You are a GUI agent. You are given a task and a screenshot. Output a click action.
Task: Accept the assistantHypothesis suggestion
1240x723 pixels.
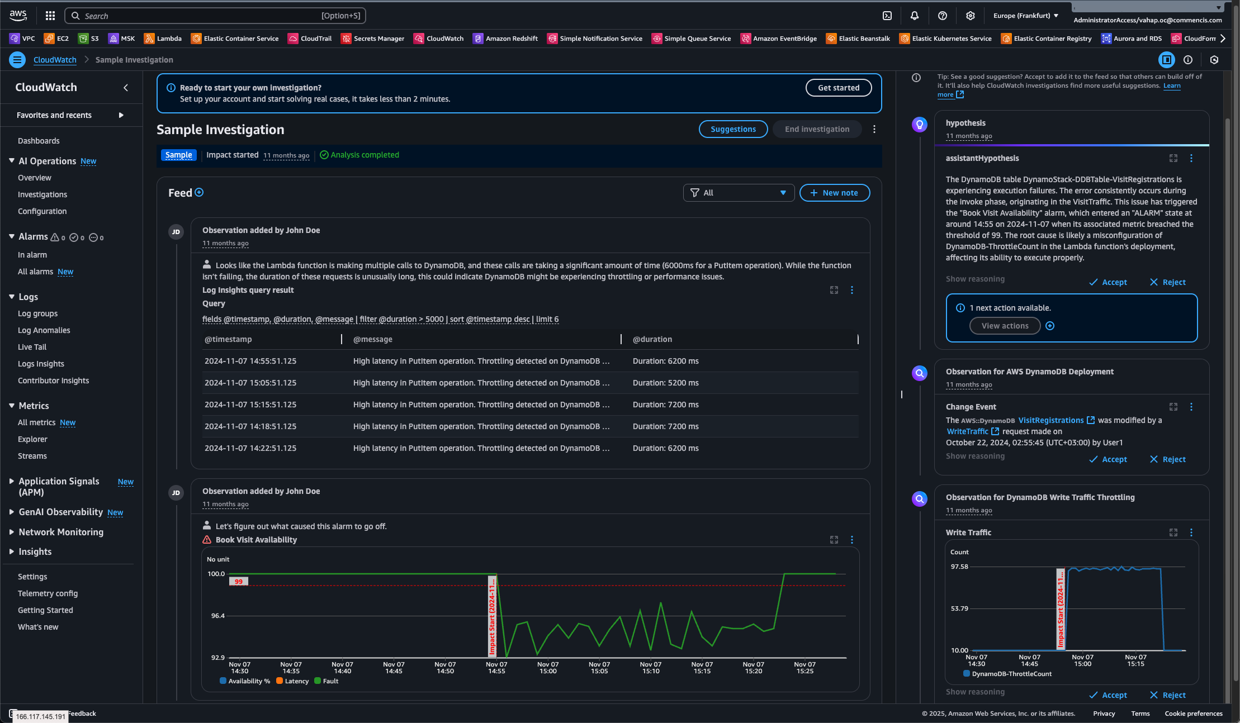pos(1108,282)
